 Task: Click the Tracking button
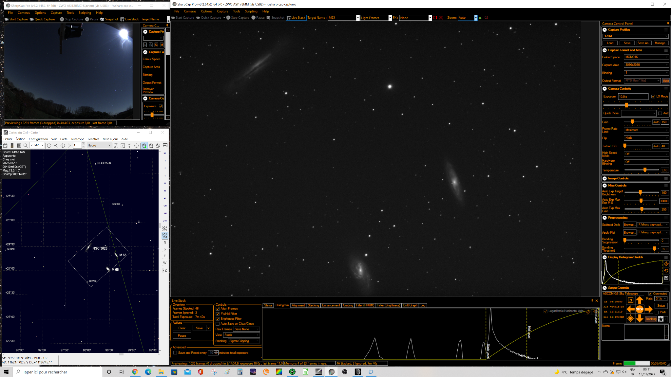tap(651, 319)
